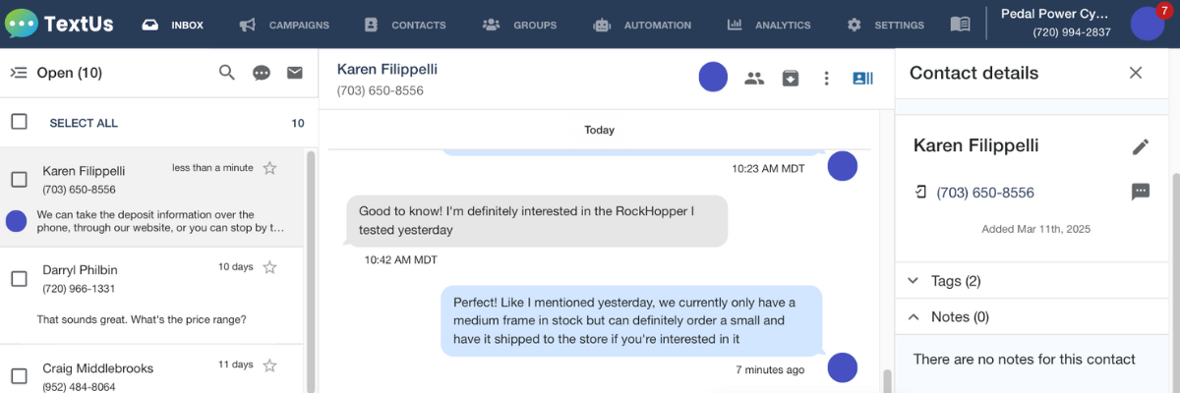1180x393 pixels.
Task: Archive the conversation with the archive box icon
Action: 791,78
